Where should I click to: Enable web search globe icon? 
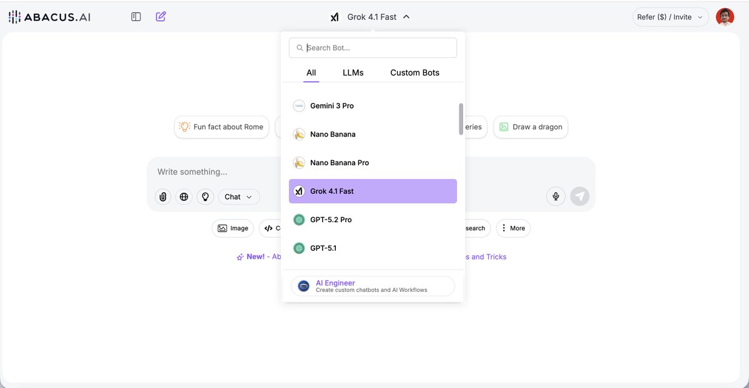[184, 196]
